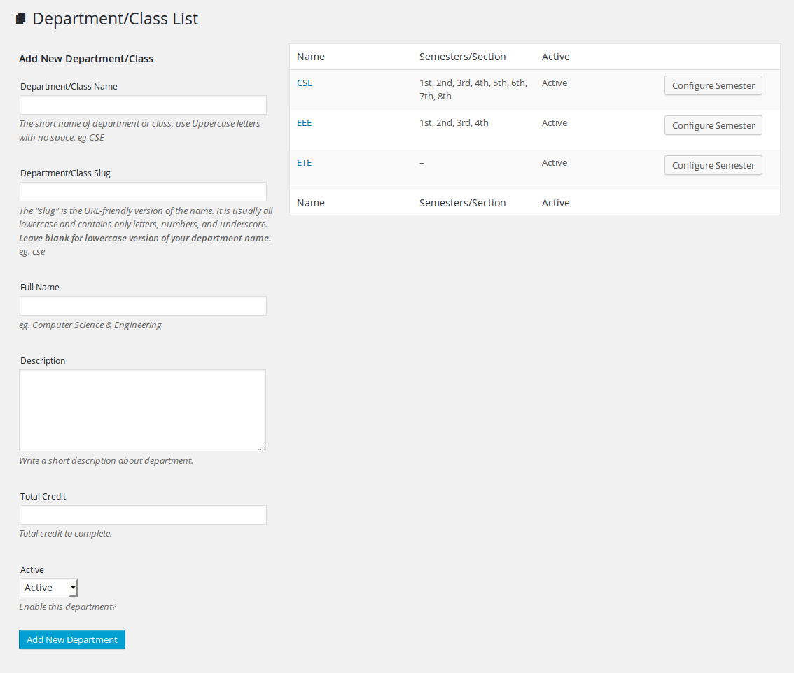
Task: Click the Name column header at top
Action: pyautogui.click(x=311, y=57)
